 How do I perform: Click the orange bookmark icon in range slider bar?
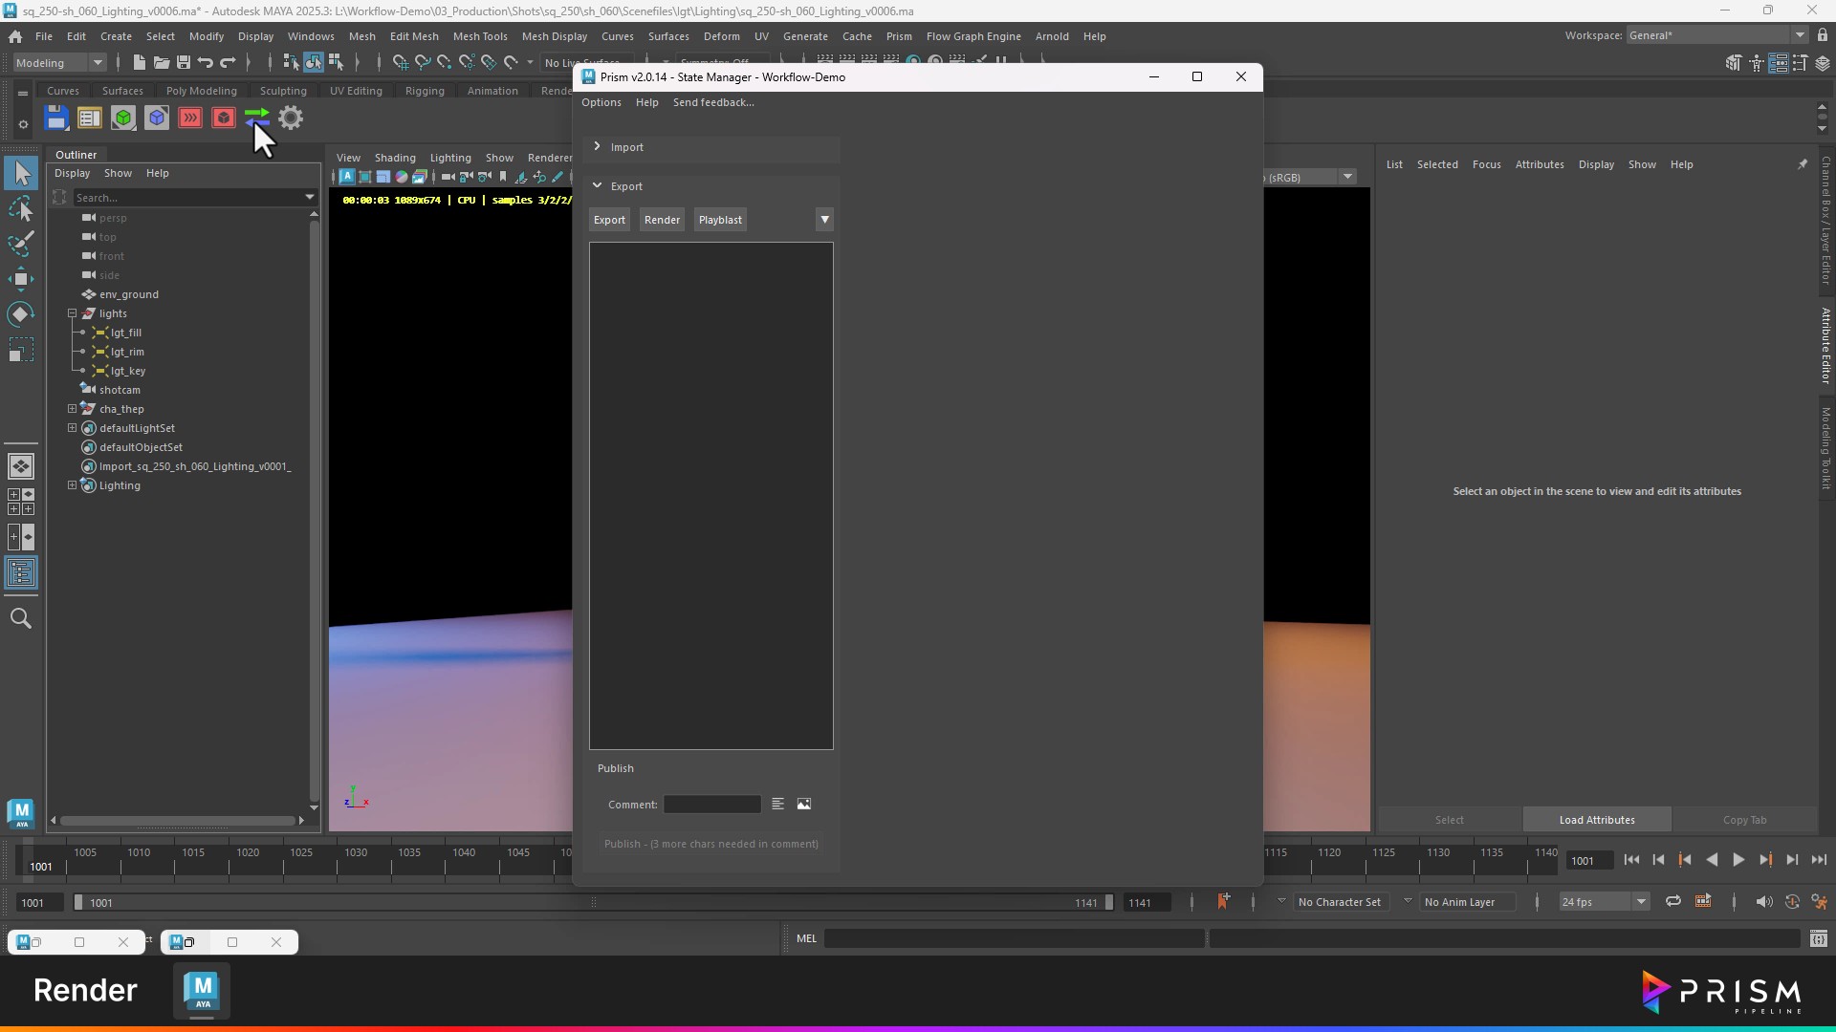(1223, 901)
